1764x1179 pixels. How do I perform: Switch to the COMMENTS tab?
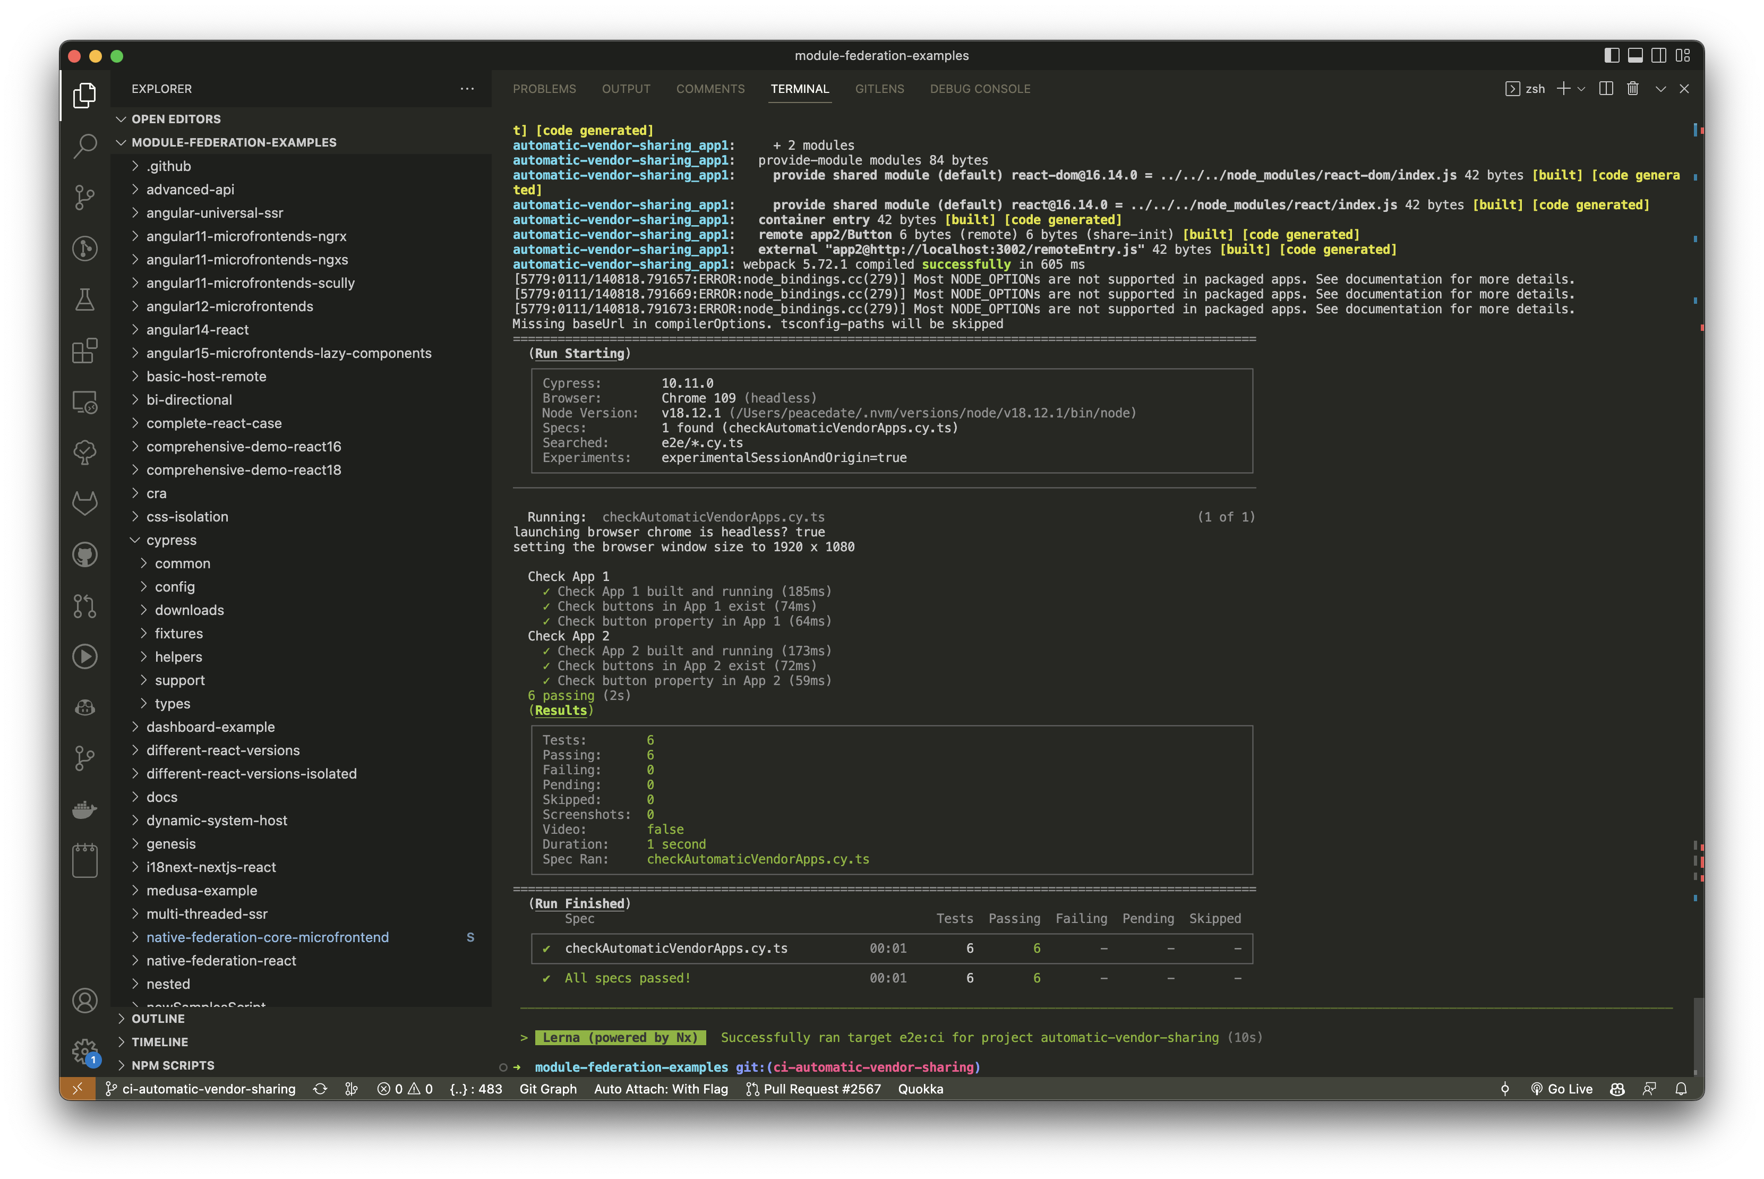coord(710,89)
